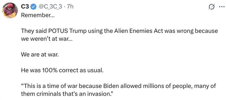
Task: Open the 7h timestamp permalink
Action: point(70,7)
